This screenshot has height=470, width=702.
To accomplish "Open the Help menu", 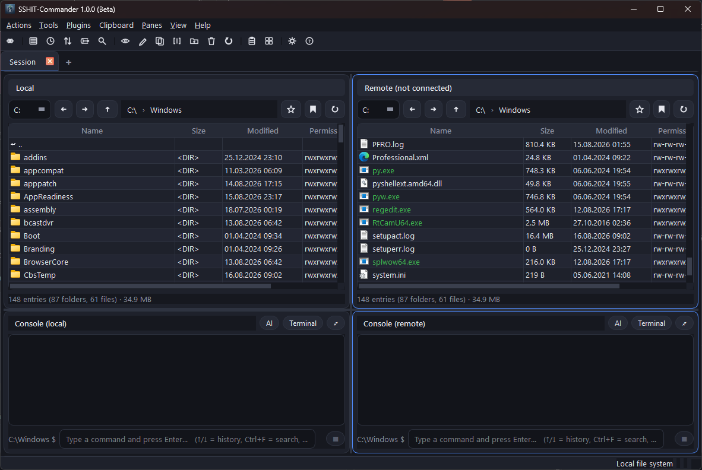I will (203, 26).
